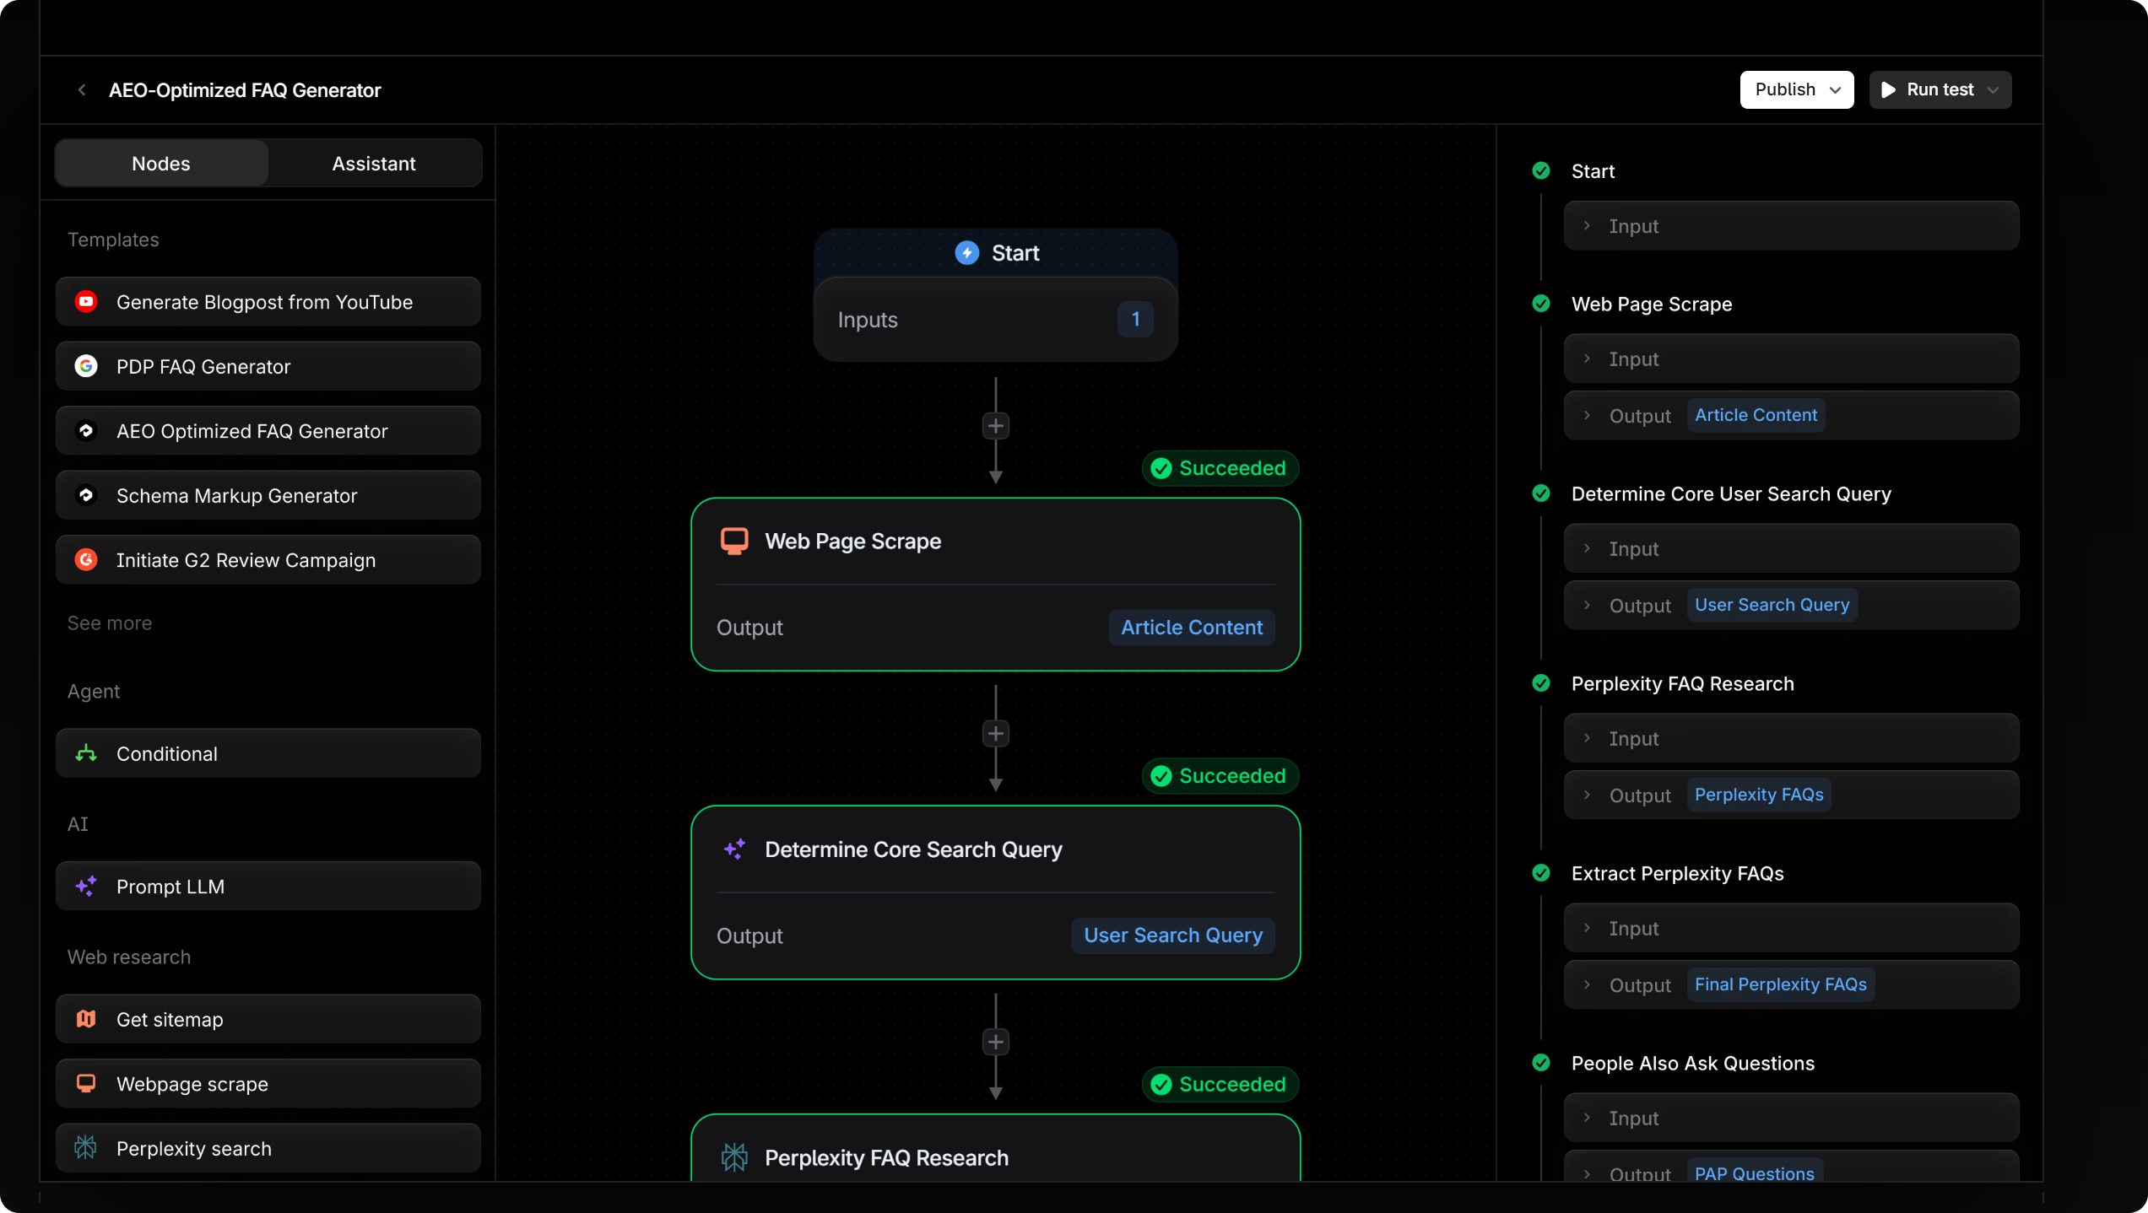This screenshot has width=2148, height=1213.
Task: Click the green check beside Web Page Scrape step
Action: 1541,304
